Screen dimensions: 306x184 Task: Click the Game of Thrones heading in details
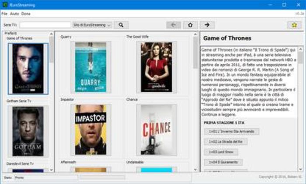pyautogui.click(x=227, y=38)
